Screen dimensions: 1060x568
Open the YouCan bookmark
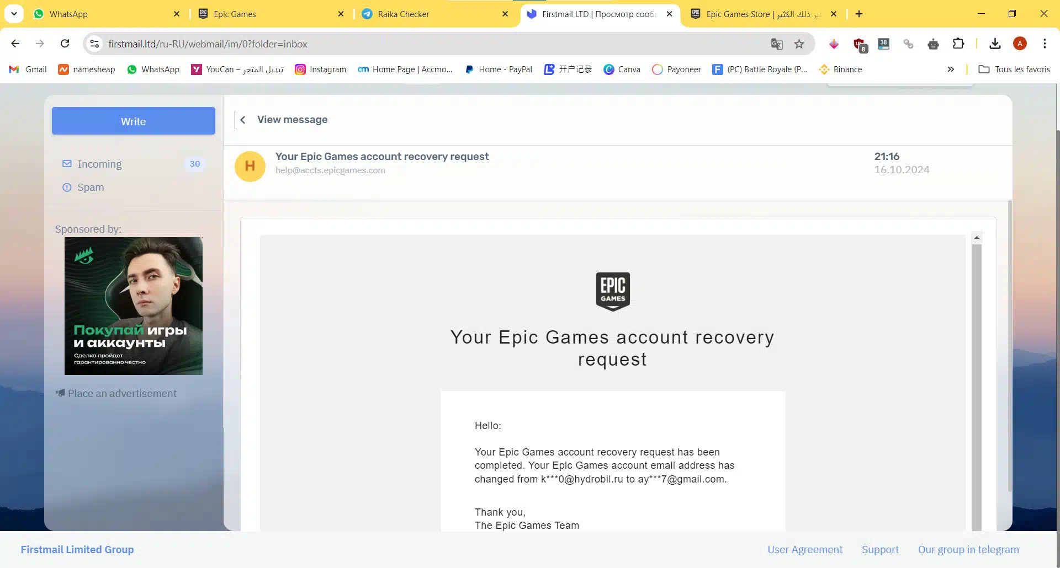click(x=237, y=69)
